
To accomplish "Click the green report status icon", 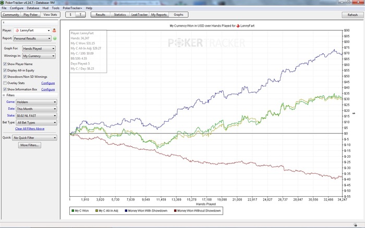I will 55,39.
